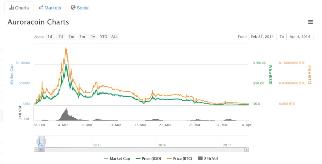Image resolution: width=322 pixels, height=164 pixels.
Task: Click the 13. Mar date label
Action: [x=115, y=125]
